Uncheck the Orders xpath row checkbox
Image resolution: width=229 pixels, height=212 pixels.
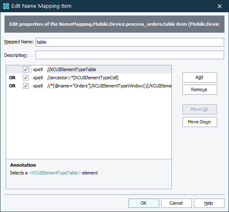click(x=26, y=86)
